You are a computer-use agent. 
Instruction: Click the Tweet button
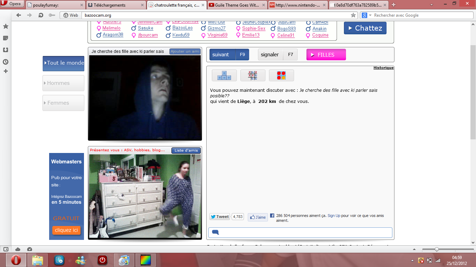point(220,217)
